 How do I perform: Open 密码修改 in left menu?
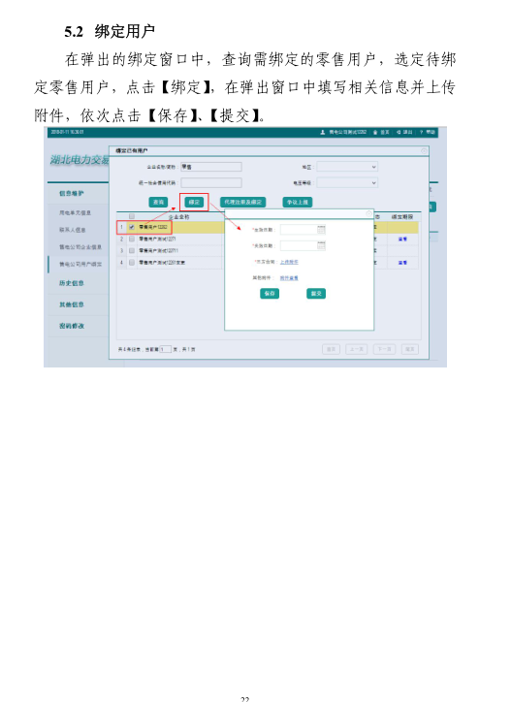tap(72, 326)
